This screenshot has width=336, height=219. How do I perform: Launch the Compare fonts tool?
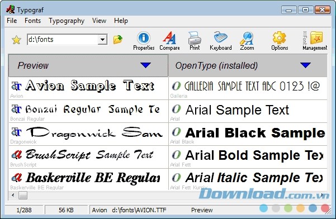pos(169,41)
